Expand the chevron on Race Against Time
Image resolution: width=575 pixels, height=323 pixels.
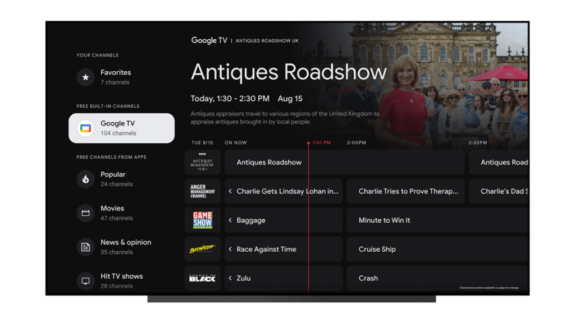point(230,249)
